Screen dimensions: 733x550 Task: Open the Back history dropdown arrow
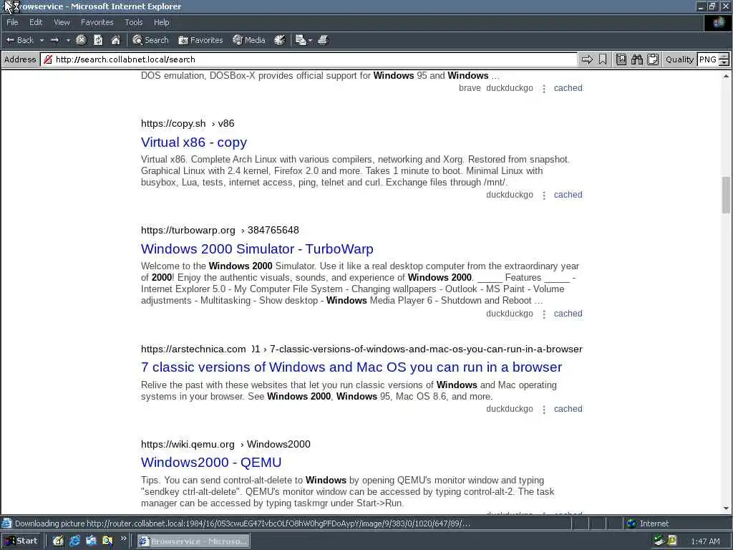click(x=42, y=41)
